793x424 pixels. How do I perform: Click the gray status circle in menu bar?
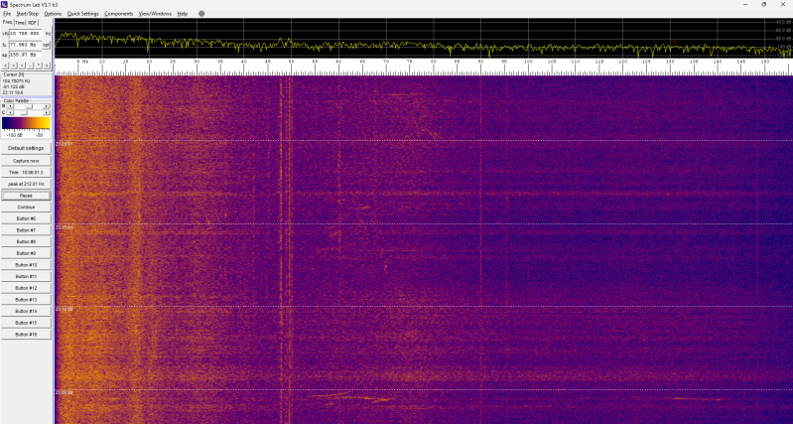click(x=201, y=14)
